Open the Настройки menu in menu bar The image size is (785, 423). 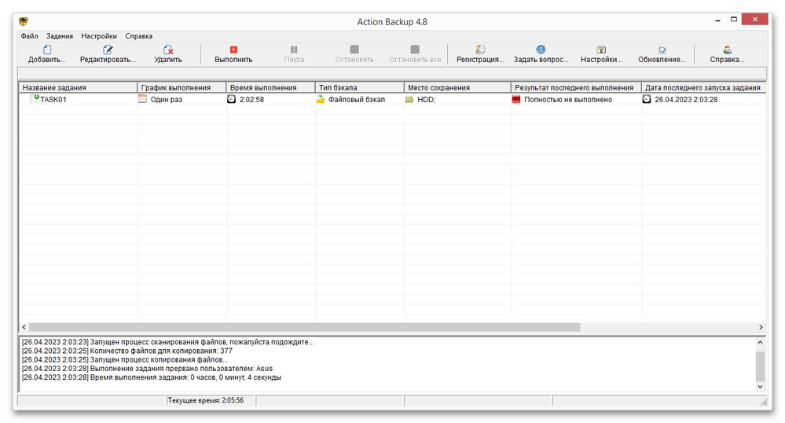point(99,36)
